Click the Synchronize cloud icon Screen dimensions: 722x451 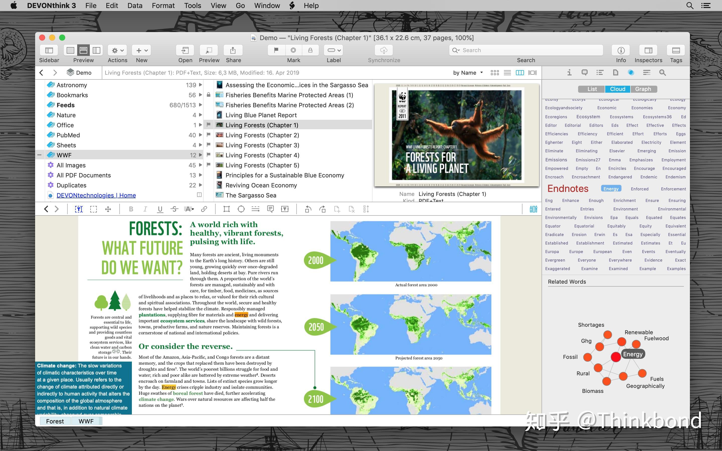coord(384,50)
